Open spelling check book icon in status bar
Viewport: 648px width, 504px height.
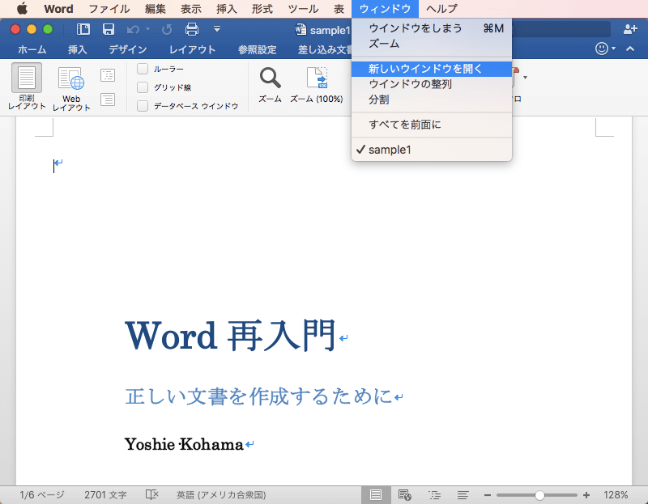point(151,494)
